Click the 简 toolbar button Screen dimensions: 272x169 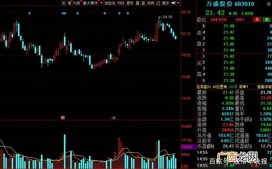click(x=70, y=3)
